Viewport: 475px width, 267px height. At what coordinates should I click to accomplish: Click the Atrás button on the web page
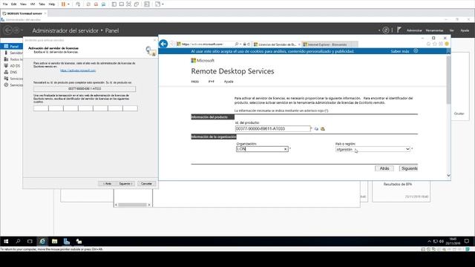click(384, 168)
